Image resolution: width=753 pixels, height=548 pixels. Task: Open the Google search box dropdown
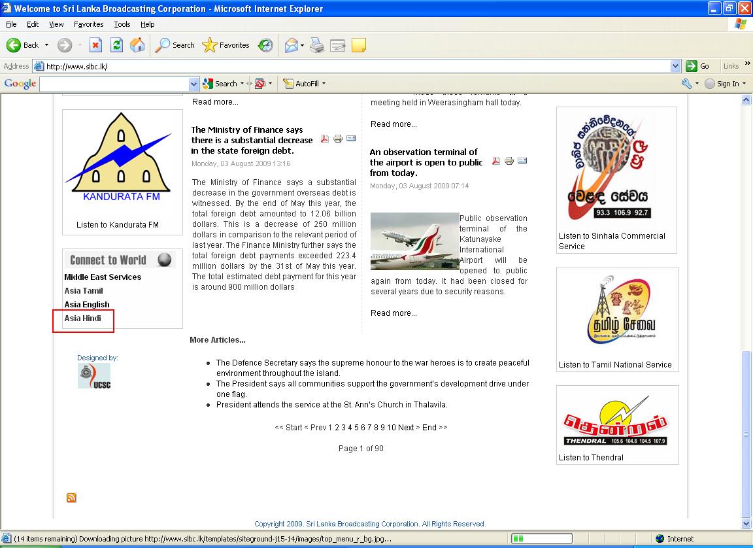click(x=194, y=84)
